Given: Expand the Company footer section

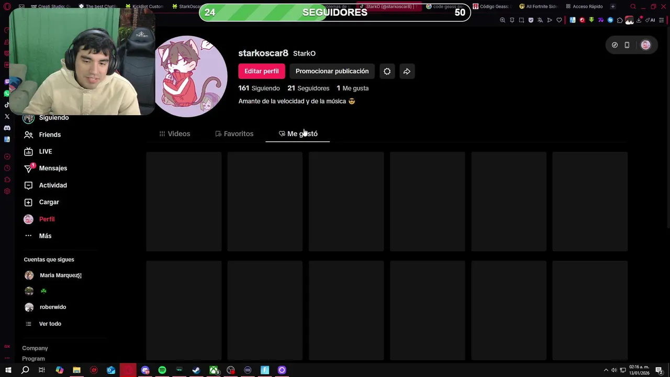Looking at the screenshot, I should click(x=35, y=348).
